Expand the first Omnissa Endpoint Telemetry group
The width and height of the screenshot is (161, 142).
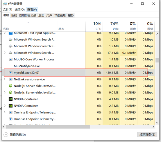[5, 112]
